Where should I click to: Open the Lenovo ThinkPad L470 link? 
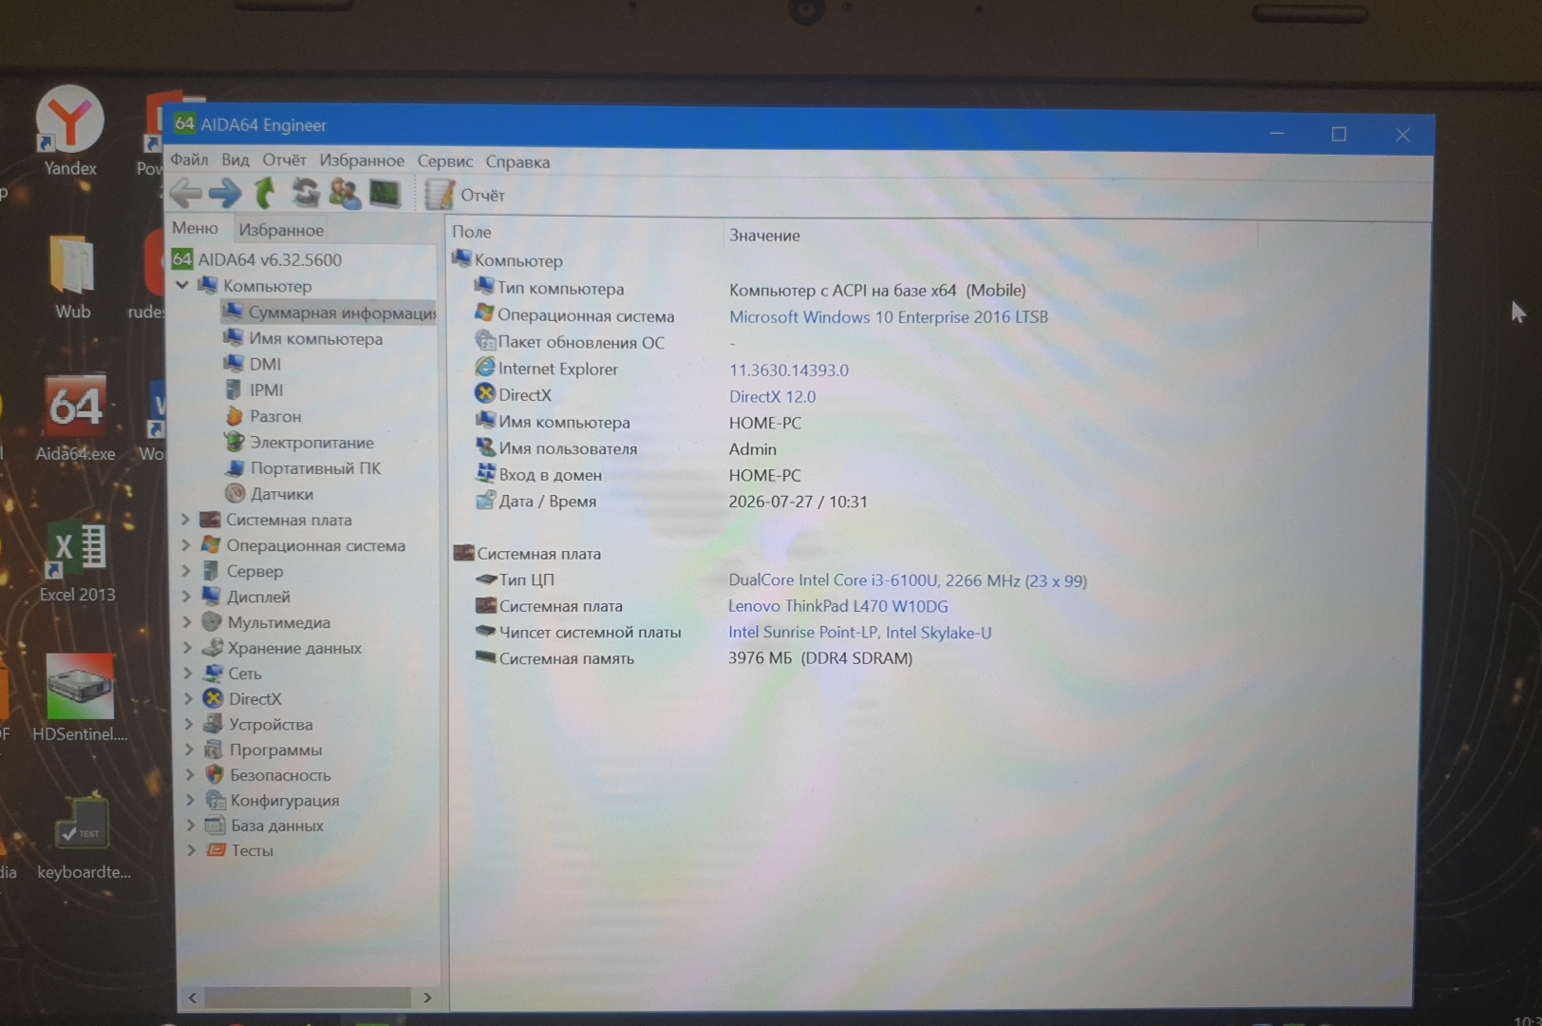click(x=837, y=606)
